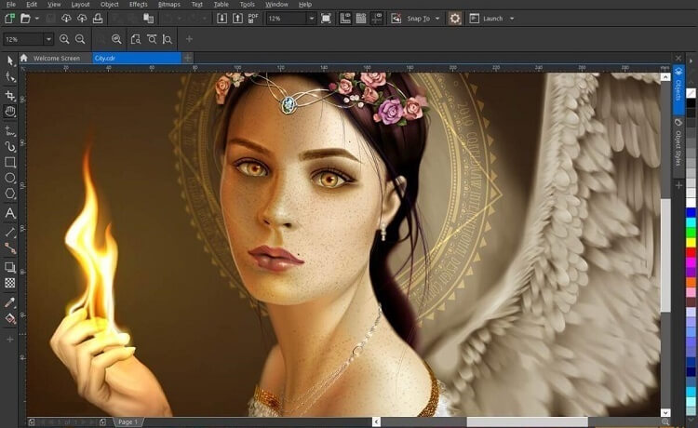Toggle full-screen preview button

pyautogui.click(x=325, y=18)
